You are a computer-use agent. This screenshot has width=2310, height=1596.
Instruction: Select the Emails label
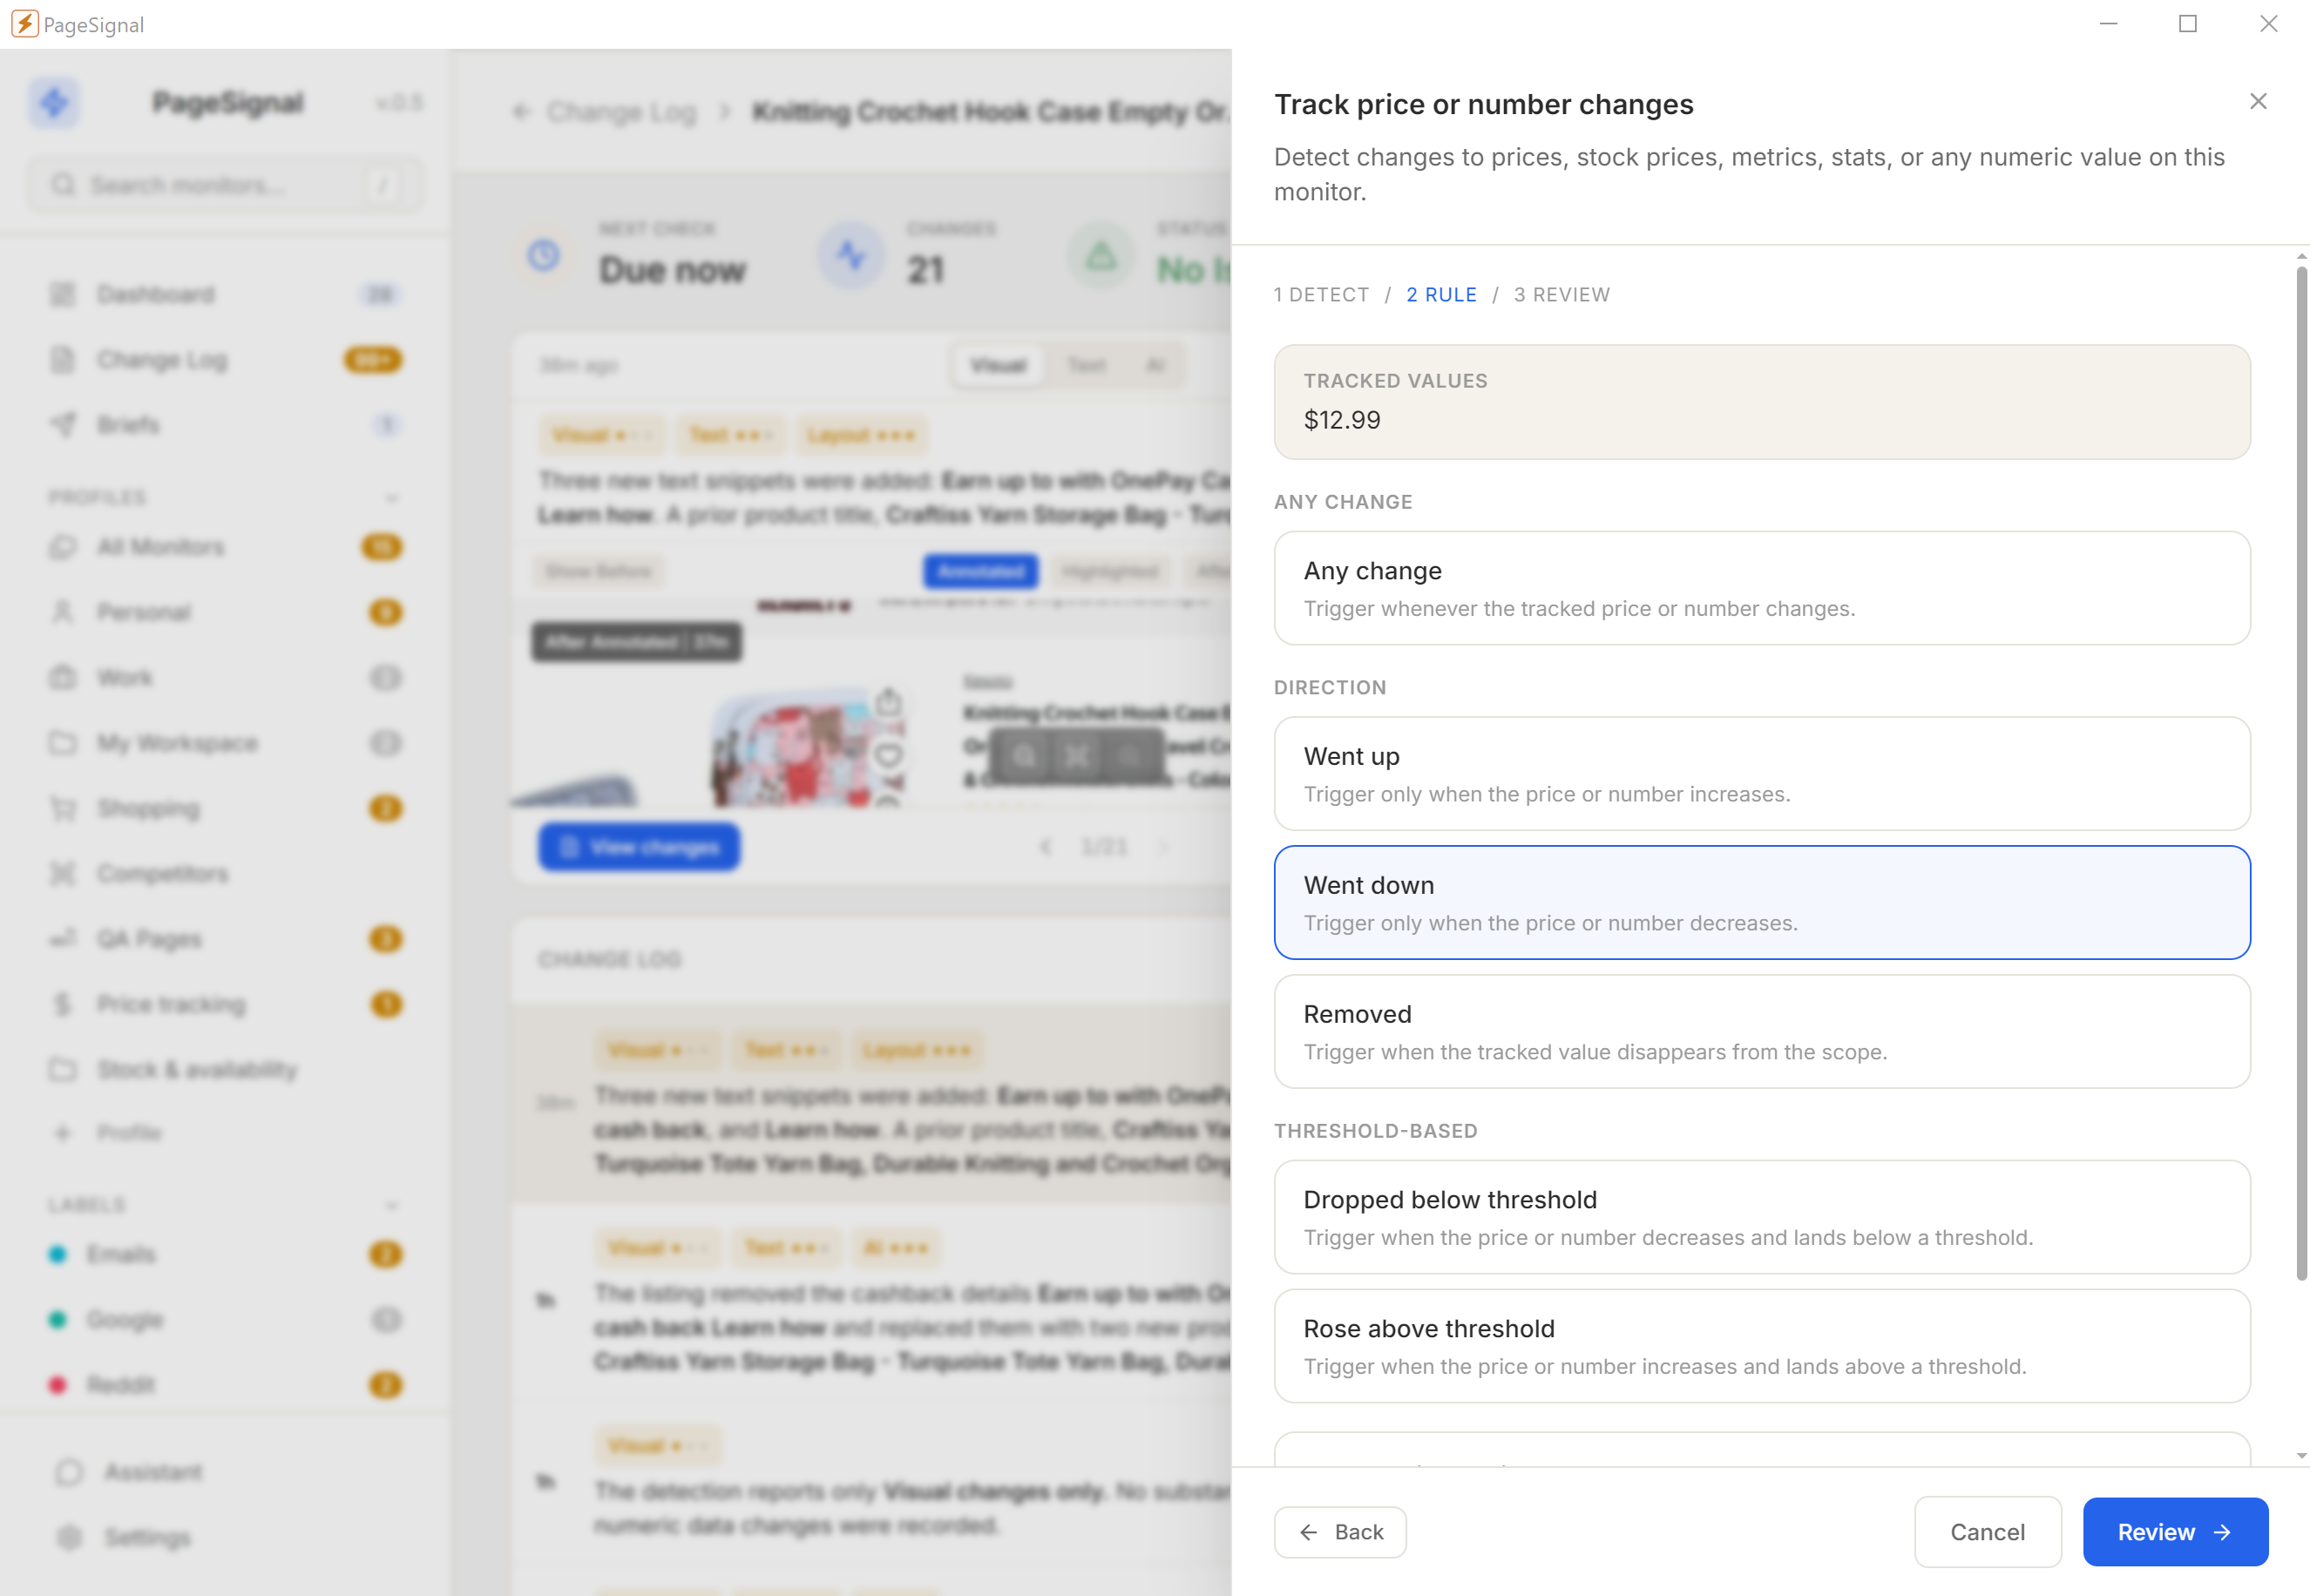pos(226,1254)
